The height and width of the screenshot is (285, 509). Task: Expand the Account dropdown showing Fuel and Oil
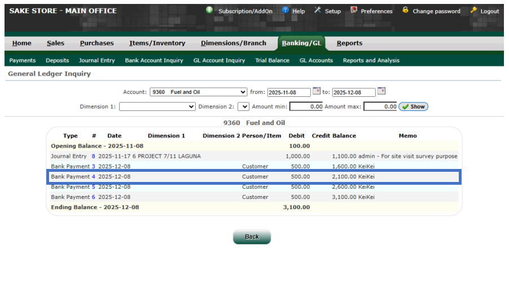point(199,92)
